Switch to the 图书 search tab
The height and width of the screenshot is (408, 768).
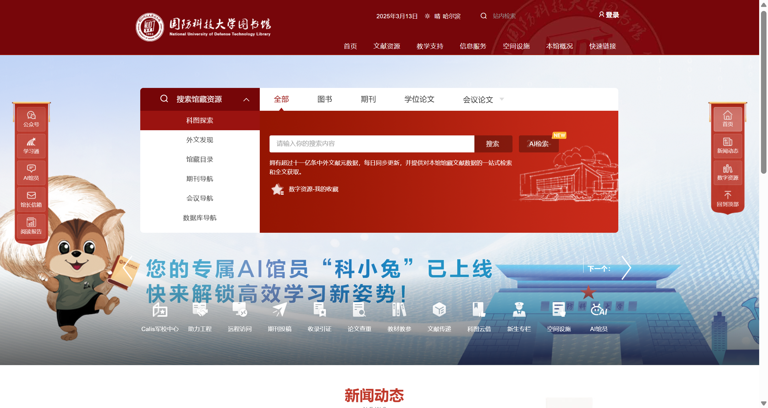click(x=324, y=99)
